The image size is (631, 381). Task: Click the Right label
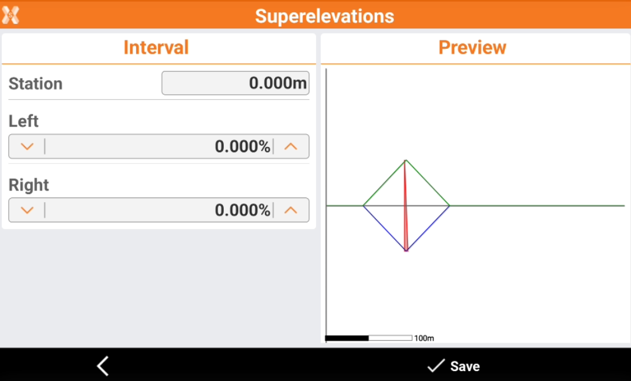(29, 185)
